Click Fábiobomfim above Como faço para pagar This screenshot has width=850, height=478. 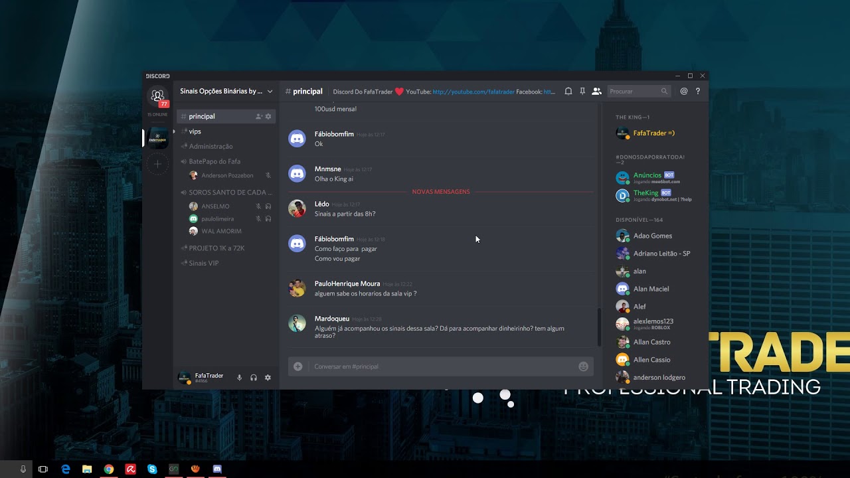coord(334,239)
